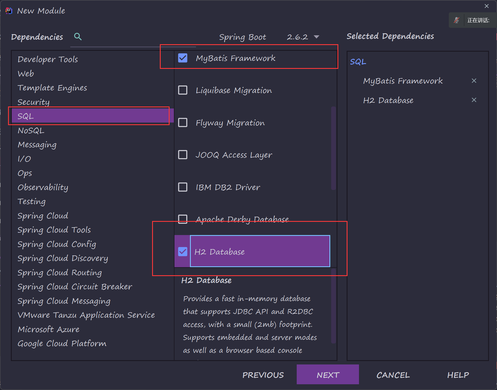Close the New Module dialog
The width and height of the screenshot is (497, 390).
tap(487, 6)
